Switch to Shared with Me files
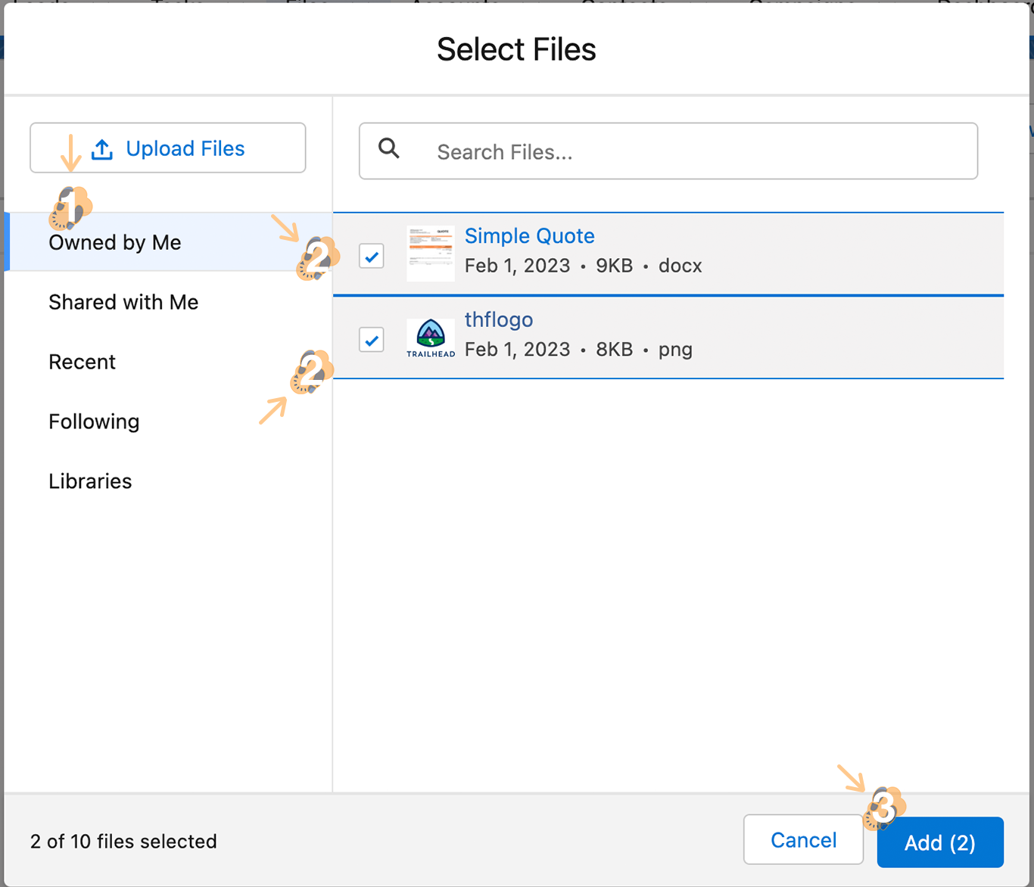This screenshot has height=887, width=1034. [x=123, y=302]
